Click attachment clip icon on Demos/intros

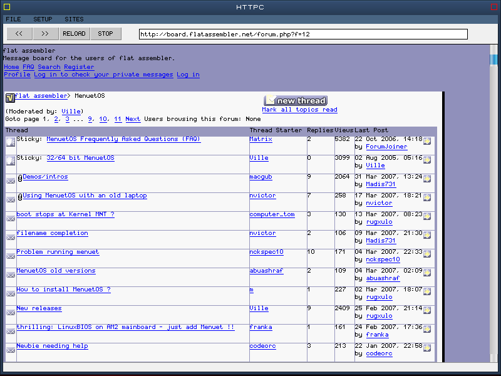click(x=20, y=179)
